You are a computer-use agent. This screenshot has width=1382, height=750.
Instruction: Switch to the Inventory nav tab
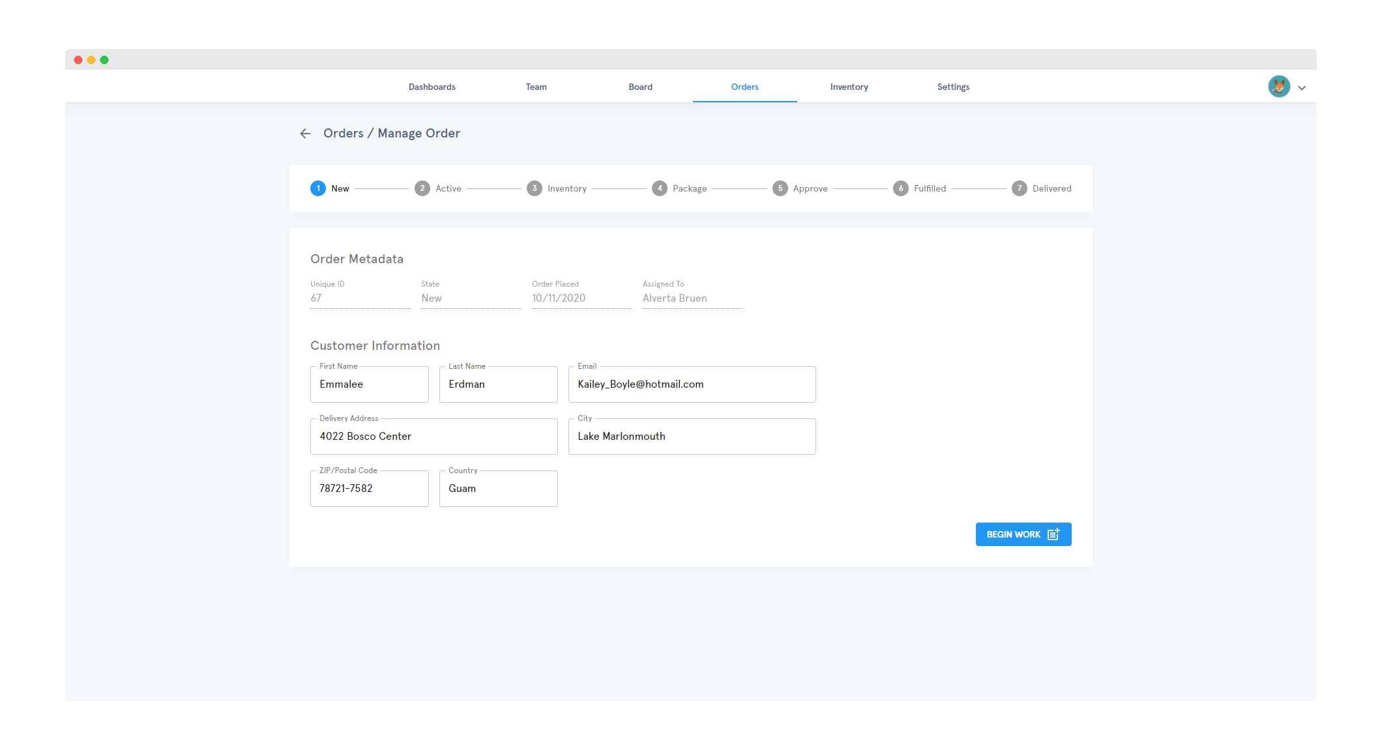pyautogui.click(x=849, y=87)
